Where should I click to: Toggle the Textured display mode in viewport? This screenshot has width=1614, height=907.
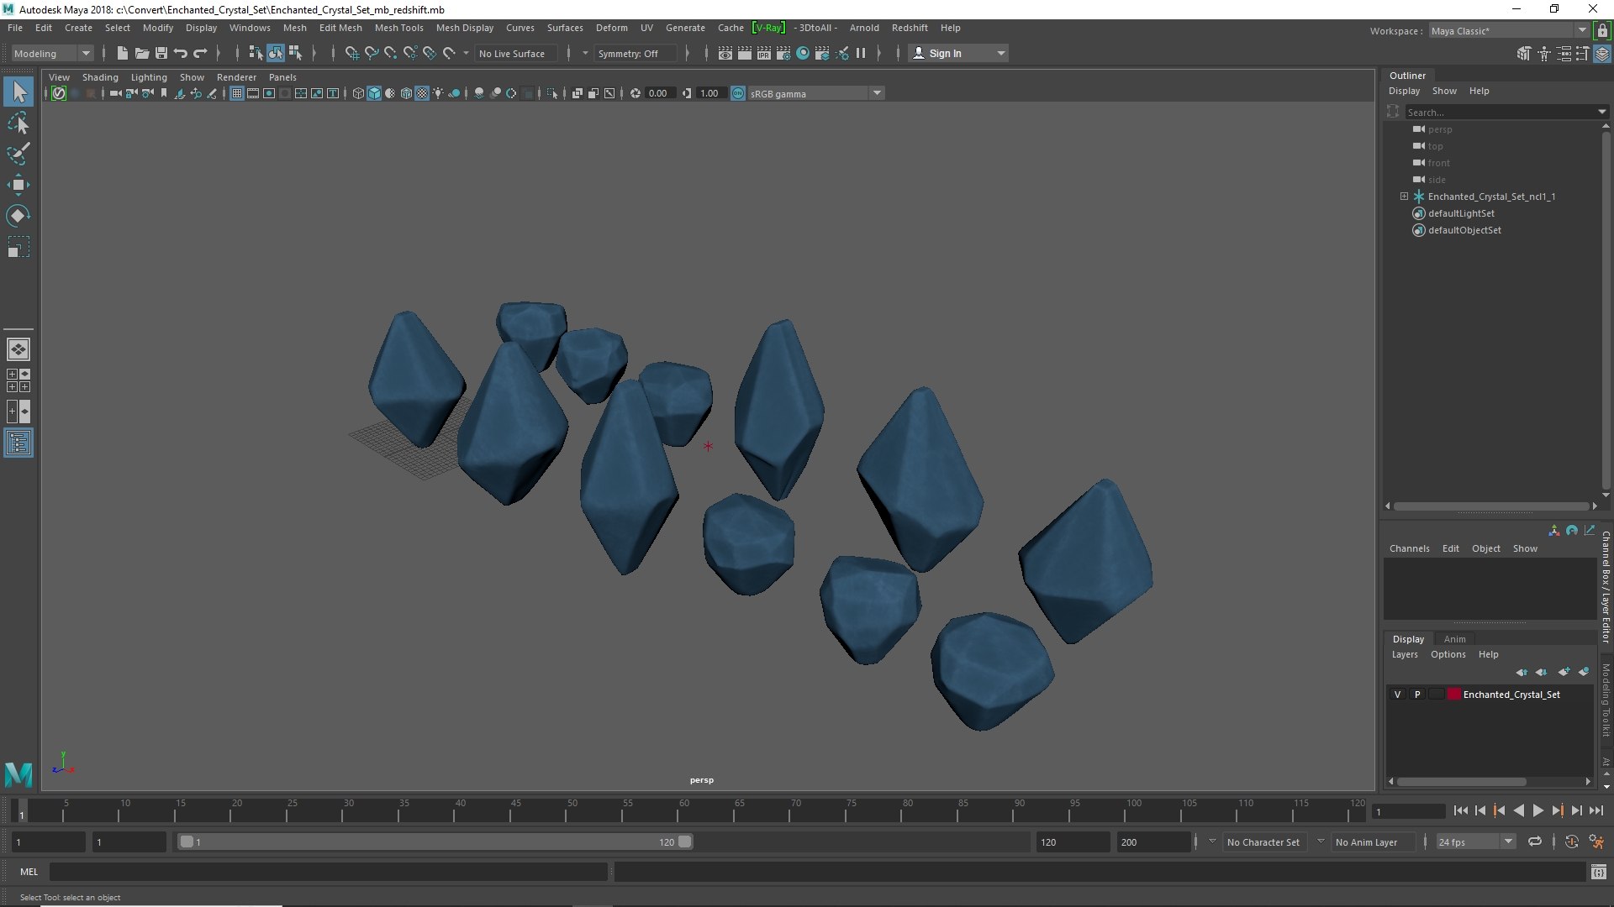[423, 93]
